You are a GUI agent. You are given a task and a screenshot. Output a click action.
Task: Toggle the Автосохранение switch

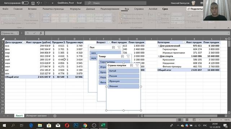[x=25, y=3]
